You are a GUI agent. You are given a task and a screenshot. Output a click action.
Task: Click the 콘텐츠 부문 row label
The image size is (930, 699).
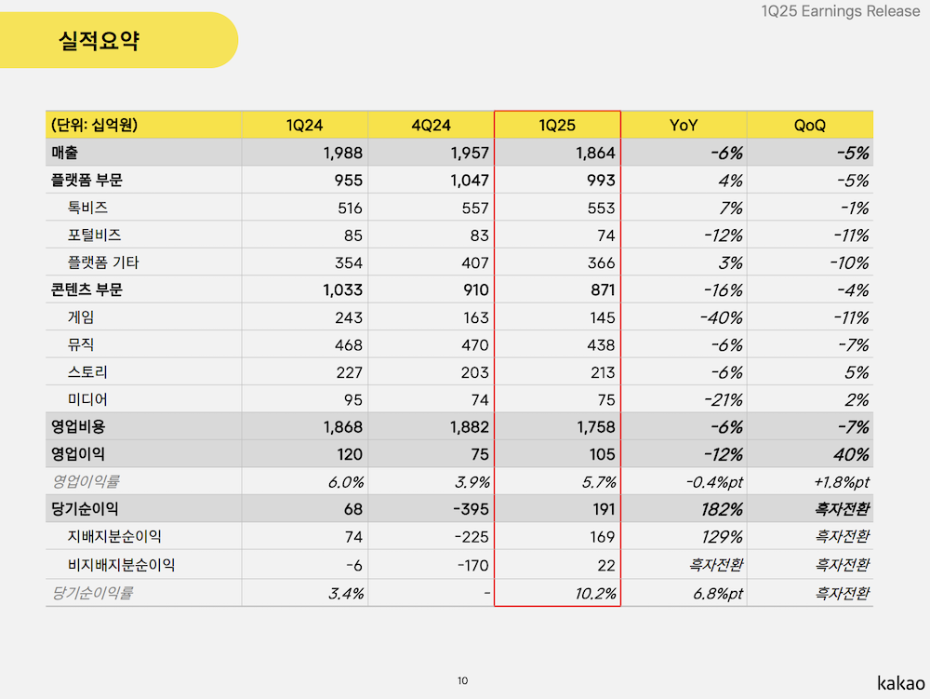[x=86, y=289]
